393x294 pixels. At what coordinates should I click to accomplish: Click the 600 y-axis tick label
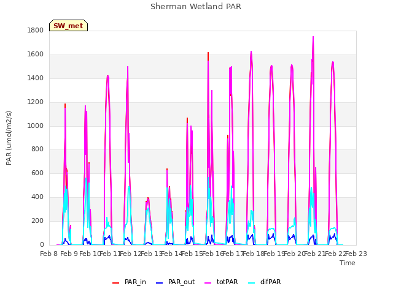37,173
